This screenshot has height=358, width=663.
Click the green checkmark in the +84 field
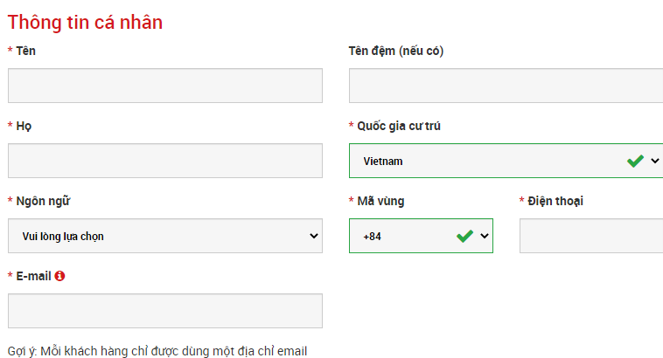pyautogui.click(x=464, y=236)
